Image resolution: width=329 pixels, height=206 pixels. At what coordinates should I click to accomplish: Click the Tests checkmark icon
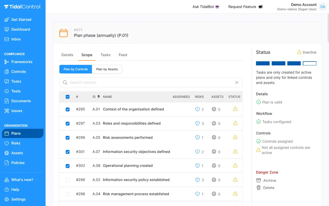click(7, 91)
